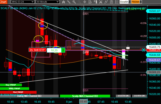Toggle the US RTH OR button
The image size is (161, 104).
coord(139,96)
